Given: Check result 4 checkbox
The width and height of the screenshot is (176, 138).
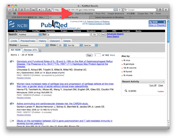Looking at the screenshot, I should click(11, 121).
